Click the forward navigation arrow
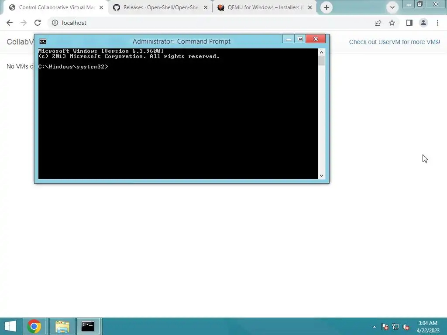The height and width of the screenshot is (335, 447). tap(24, 23)
